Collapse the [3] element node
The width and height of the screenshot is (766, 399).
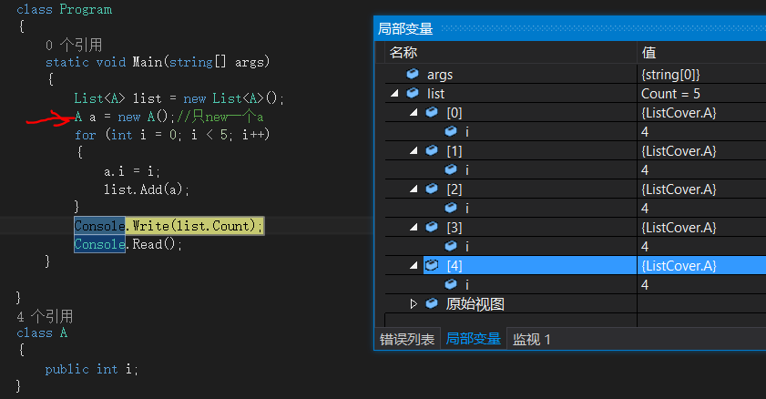(414, 227)
